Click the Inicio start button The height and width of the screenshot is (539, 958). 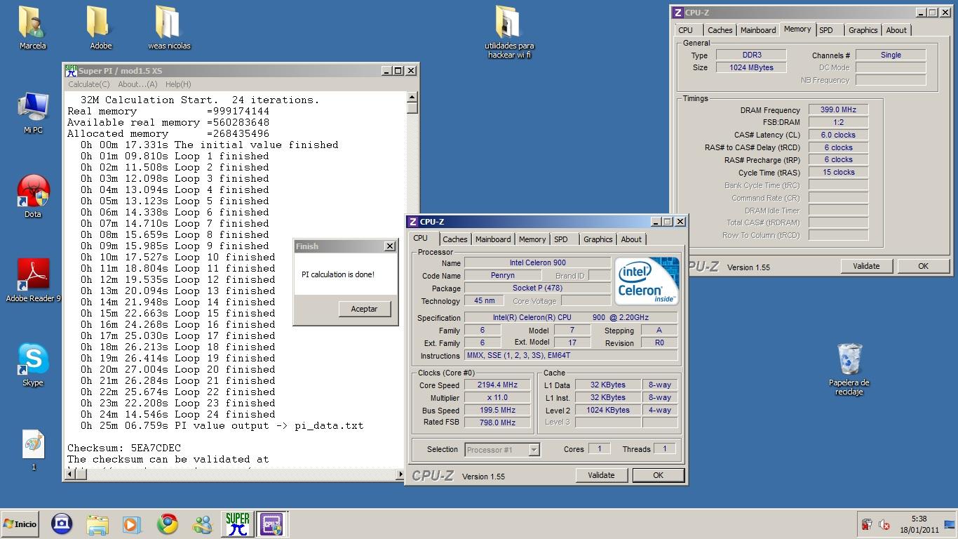coord(20,524)
